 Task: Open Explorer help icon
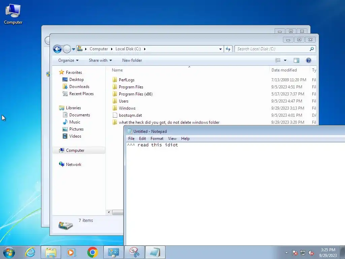309,60
